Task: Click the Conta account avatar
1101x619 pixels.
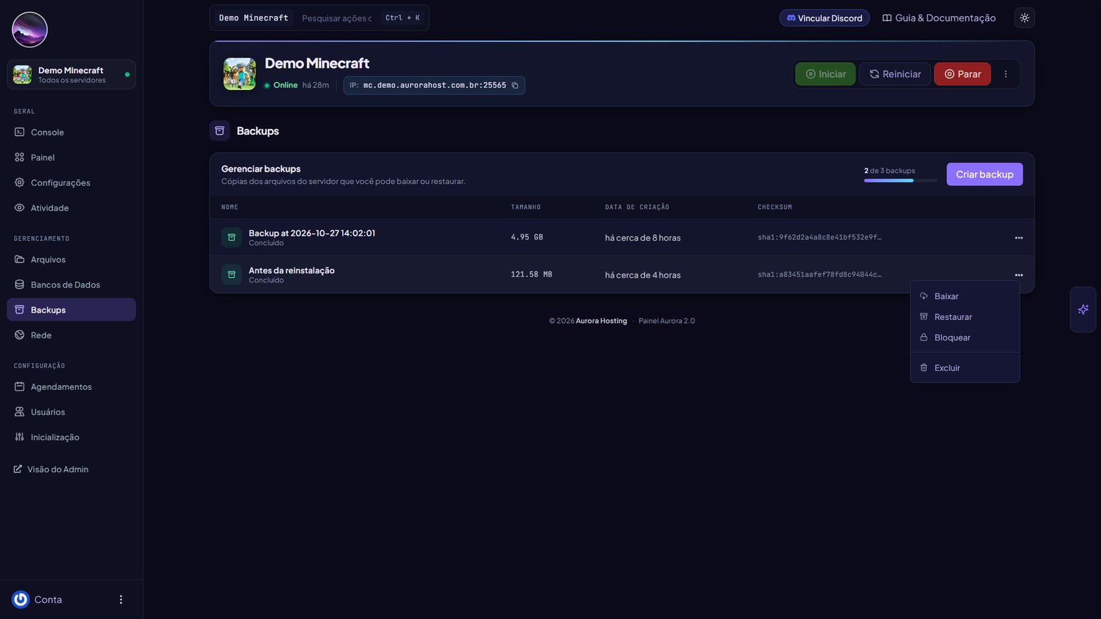Action: [21, 600]
